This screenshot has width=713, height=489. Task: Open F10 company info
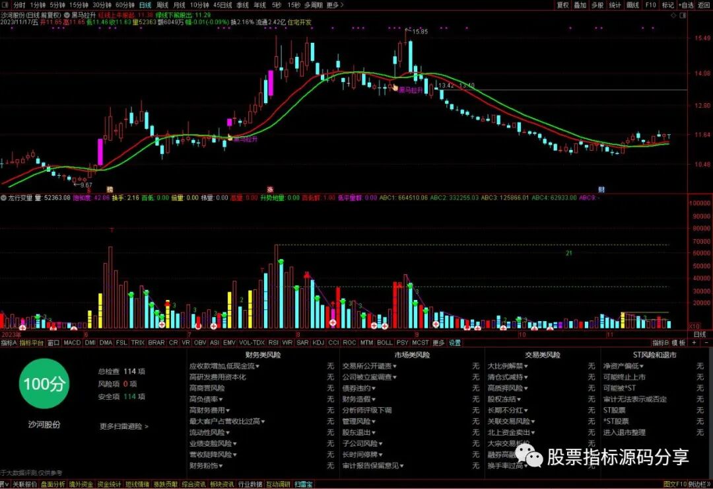pyautogui.click(x=651, y=5)
